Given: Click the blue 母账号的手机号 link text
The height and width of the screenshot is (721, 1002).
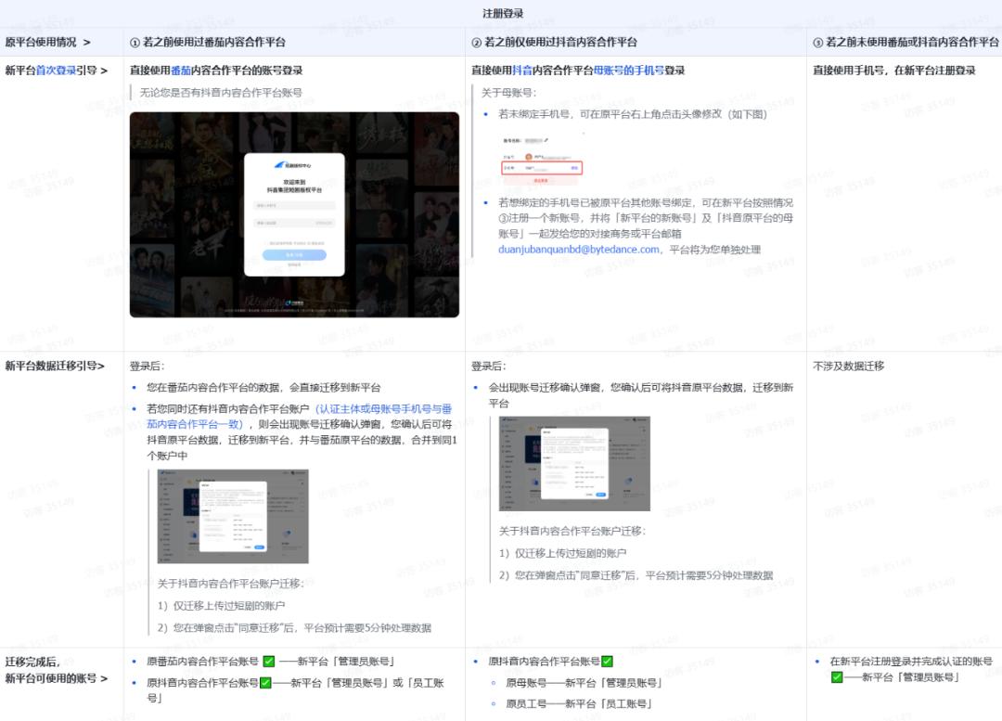Looking at the screenshot, I should [x=628, y=71].
